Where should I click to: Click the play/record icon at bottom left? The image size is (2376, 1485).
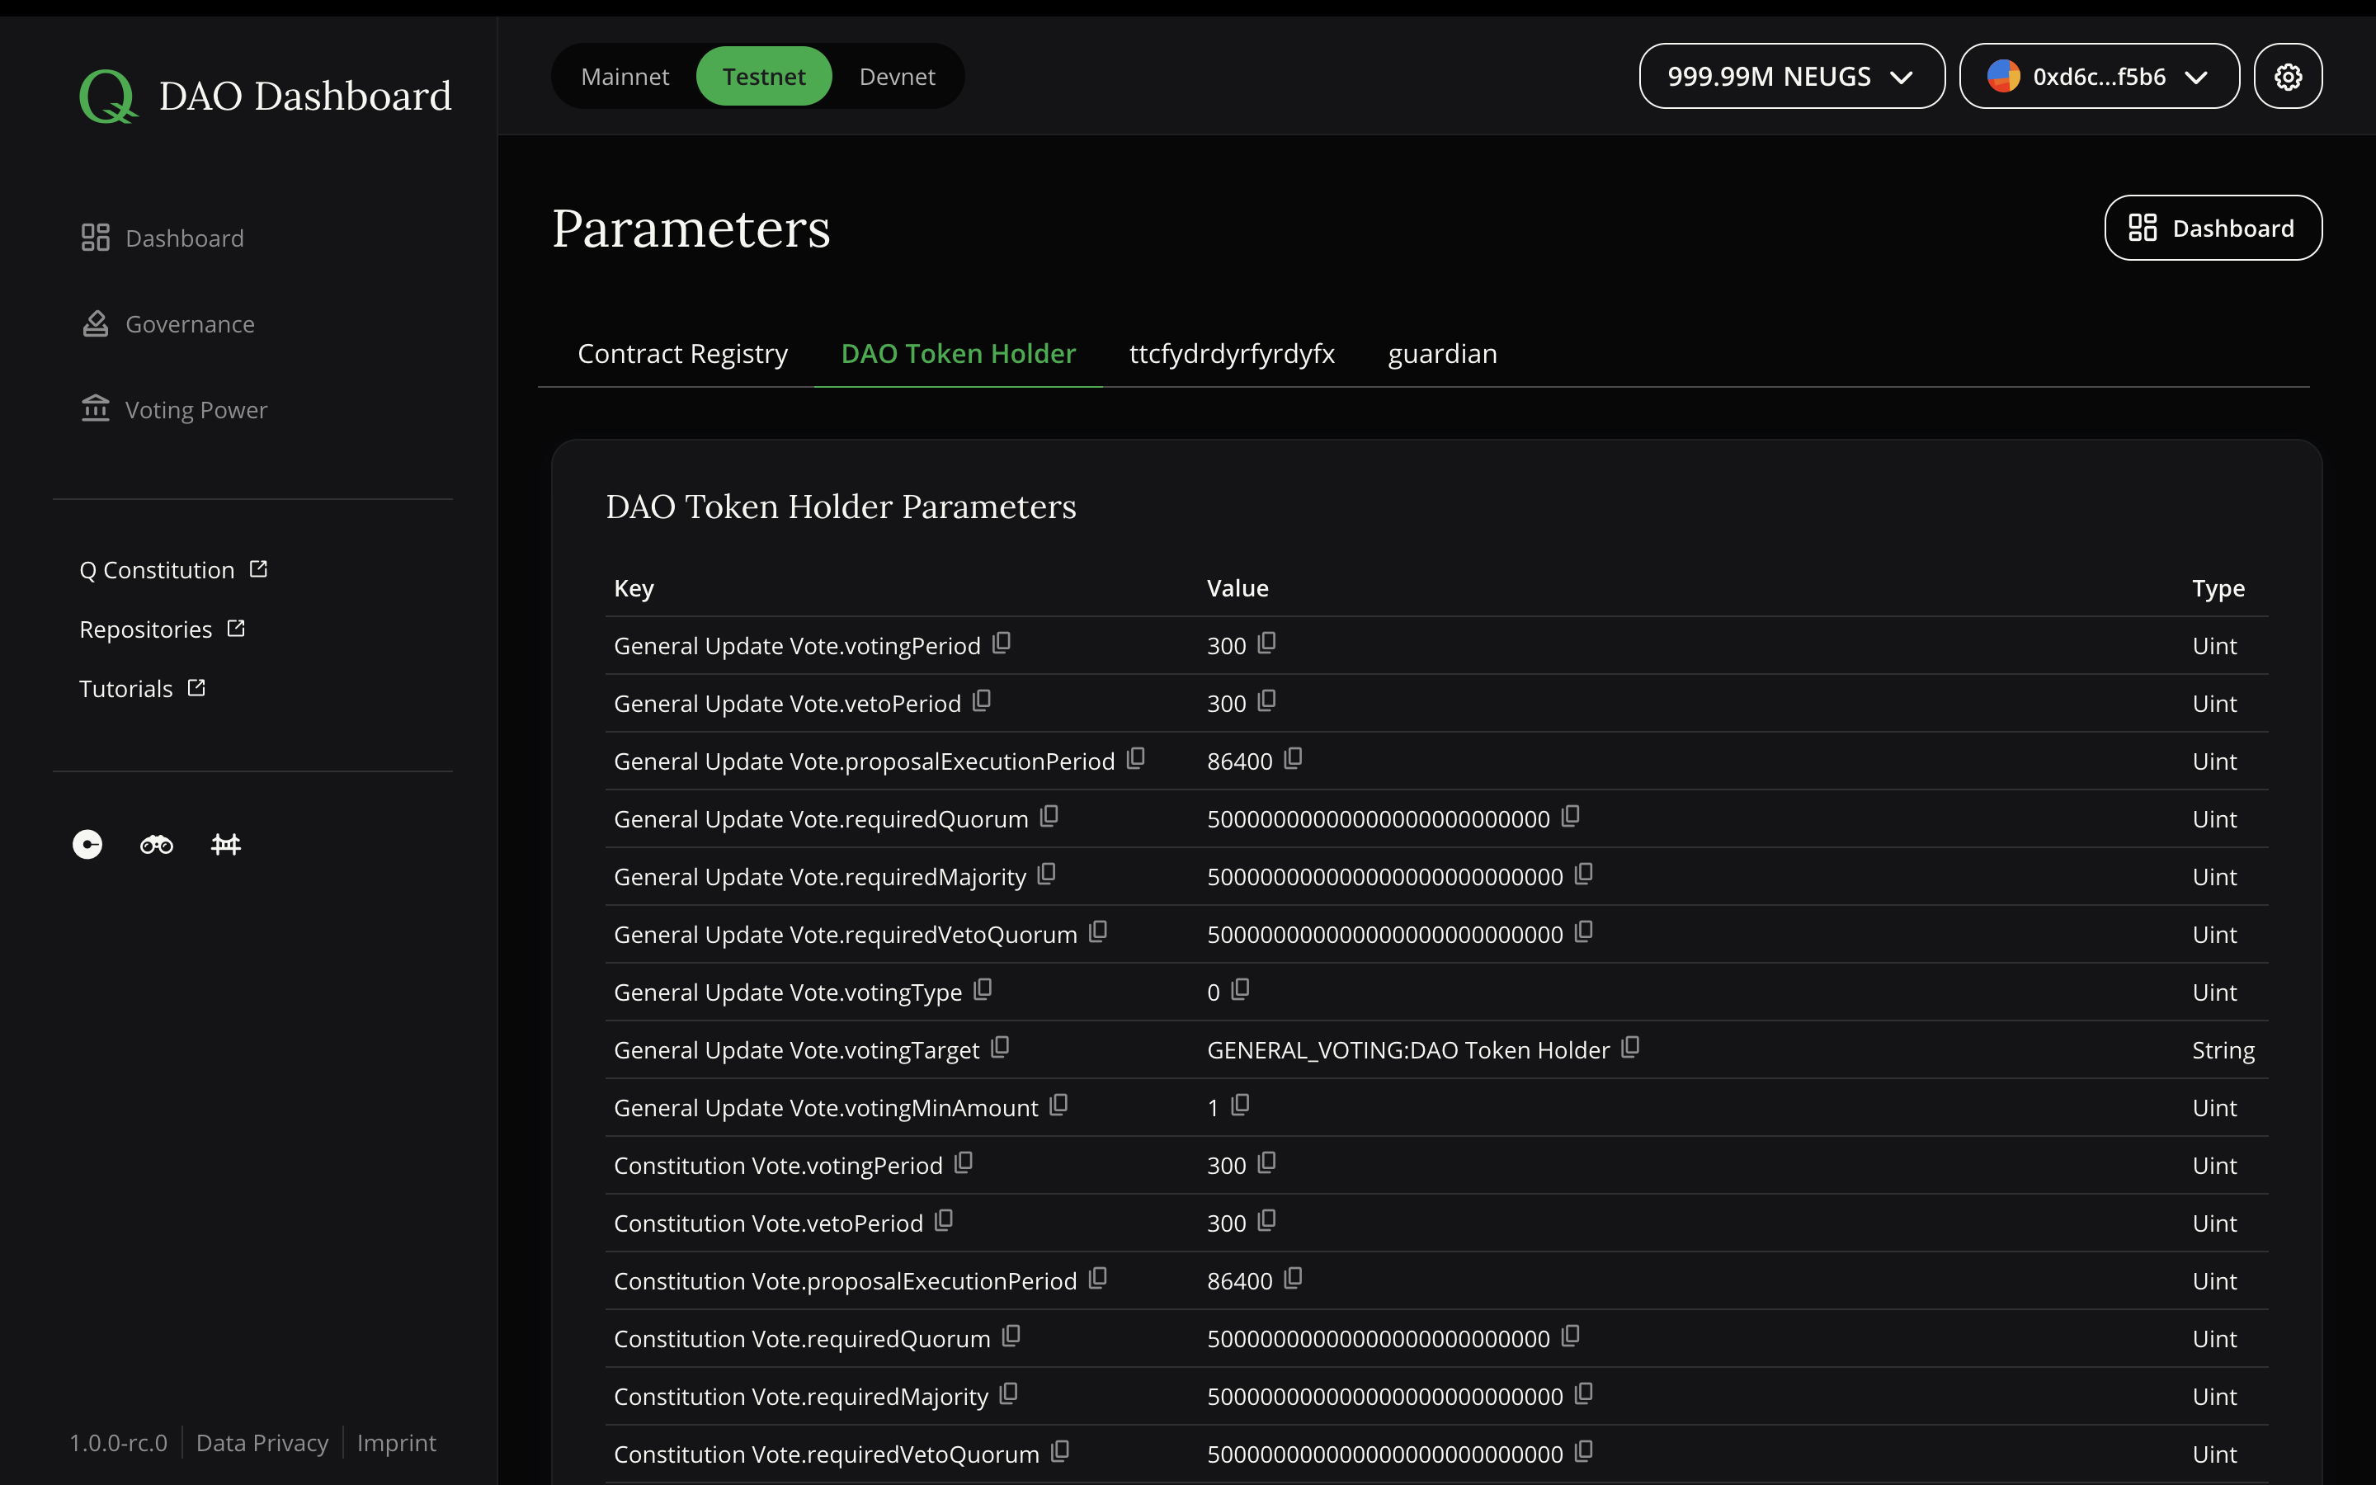[87, 843]
